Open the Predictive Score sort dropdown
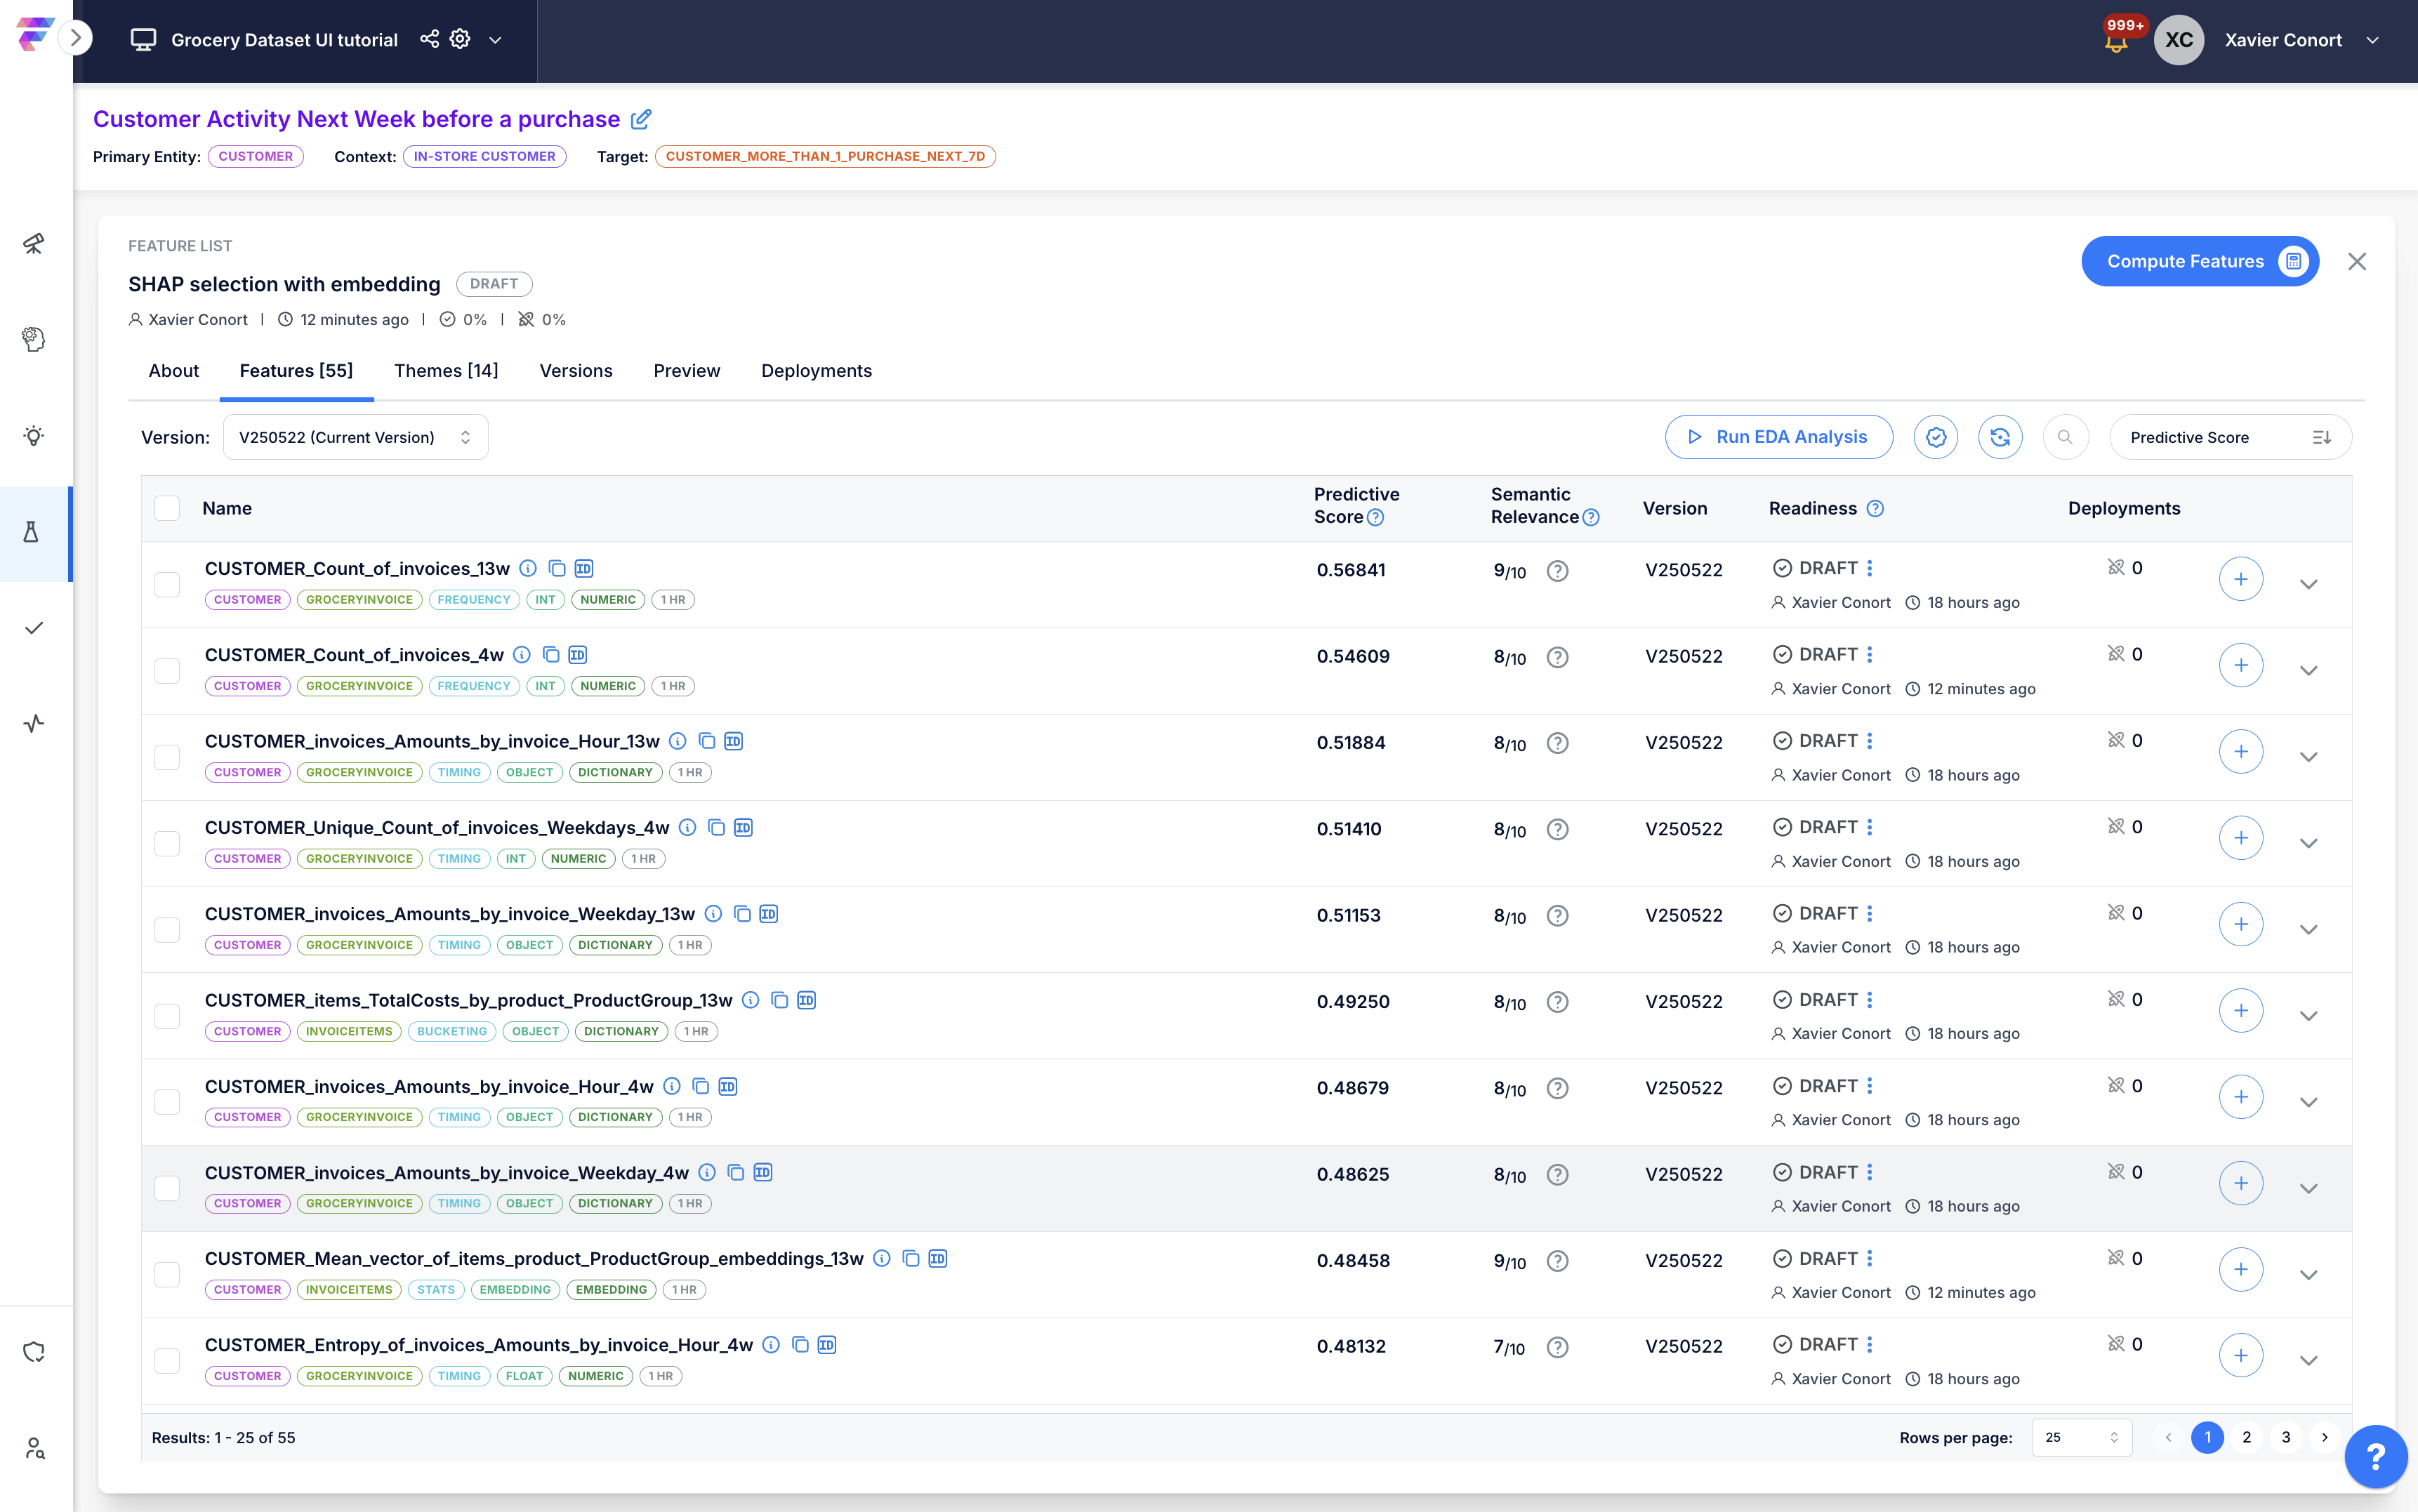 pyautogui.click(x=2230, y=437)
